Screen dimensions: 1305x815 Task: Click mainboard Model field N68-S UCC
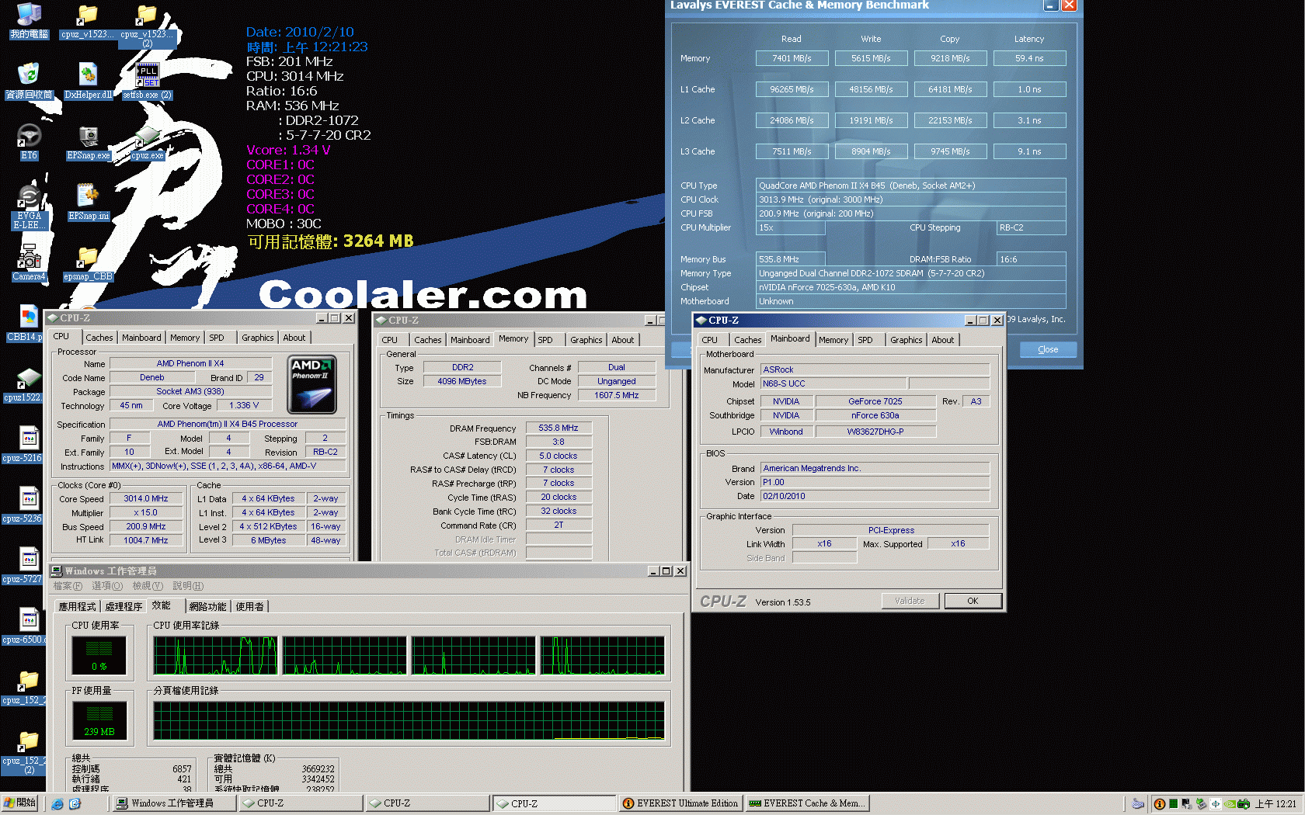coord(833,383)
